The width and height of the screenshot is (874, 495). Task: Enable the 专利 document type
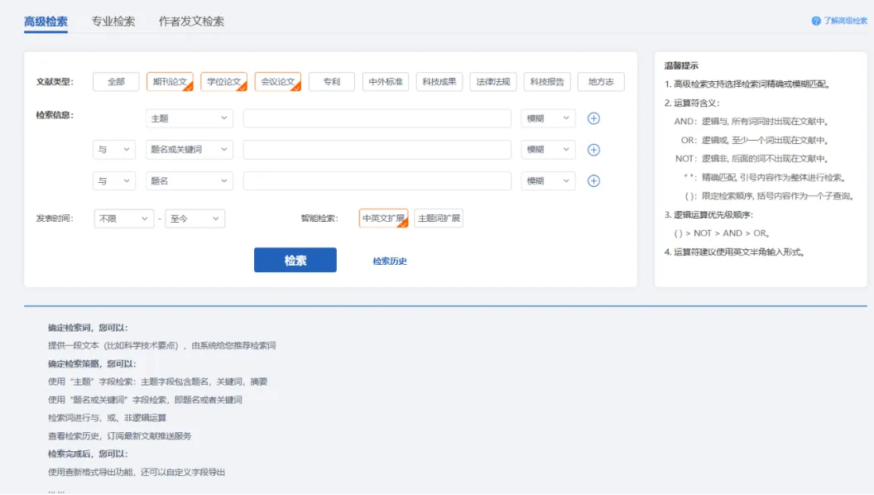coord(331,82)
